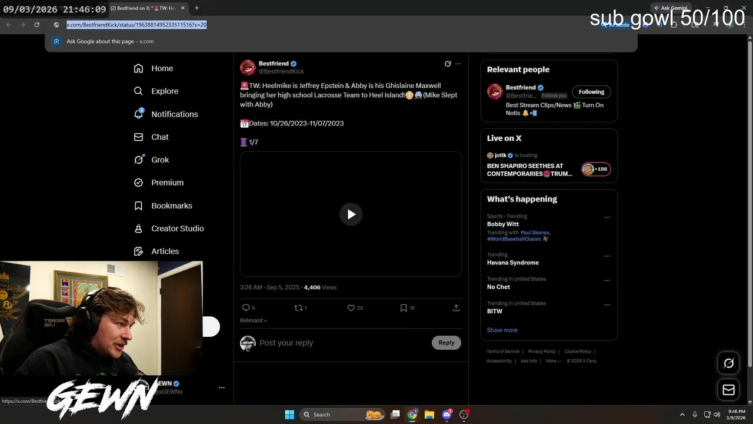
Task: Expand the More footer menu
Action: point(553,361)
